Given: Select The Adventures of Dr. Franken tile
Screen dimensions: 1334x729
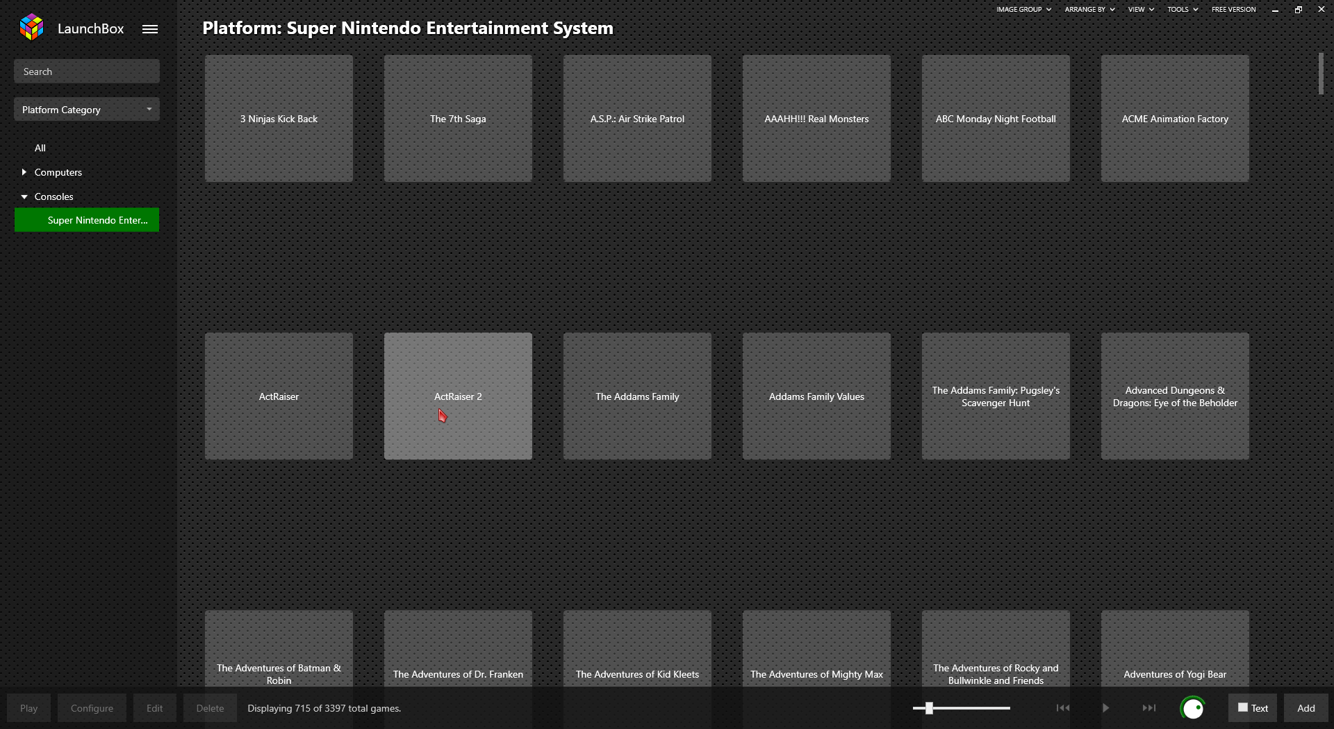Looking at the screenshot, I should [458, 649].
